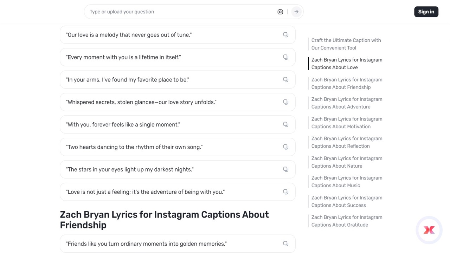Select the text "Our love is a melody that never goes out of tune."
The height and width of the screenshot is (253, 450).
(129, 35)
